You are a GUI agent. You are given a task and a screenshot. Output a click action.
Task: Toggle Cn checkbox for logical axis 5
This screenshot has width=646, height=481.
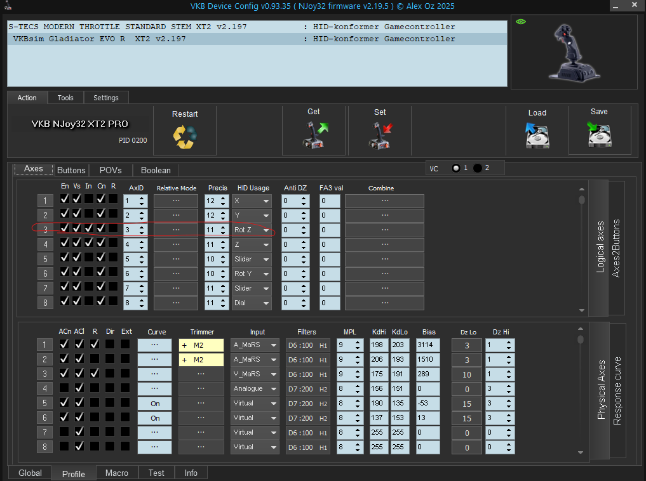[x=102, y=258]
